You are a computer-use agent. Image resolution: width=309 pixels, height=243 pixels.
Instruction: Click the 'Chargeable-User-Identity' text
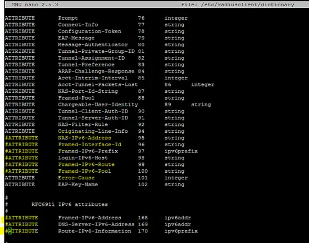point(98,105)
